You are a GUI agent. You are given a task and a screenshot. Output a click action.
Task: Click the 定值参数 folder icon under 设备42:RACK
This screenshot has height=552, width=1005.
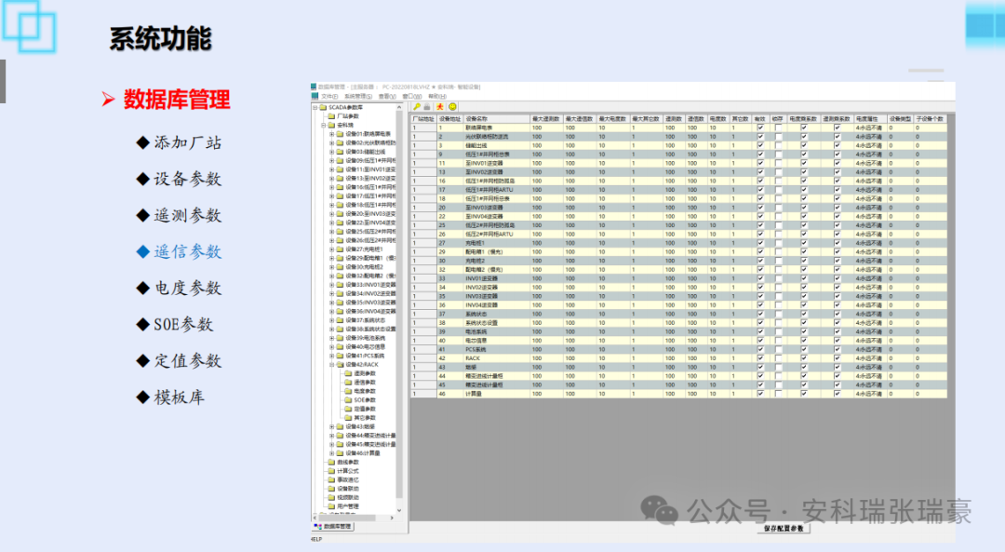(349, 409)
